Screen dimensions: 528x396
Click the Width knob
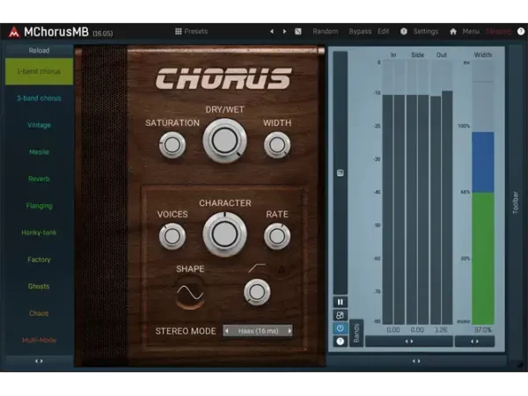[x=277, y=145]
